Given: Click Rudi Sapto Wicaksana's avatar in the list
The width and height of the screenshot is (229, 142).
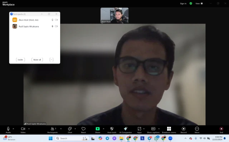Looking at the screenshot, I should click(15, 26).
